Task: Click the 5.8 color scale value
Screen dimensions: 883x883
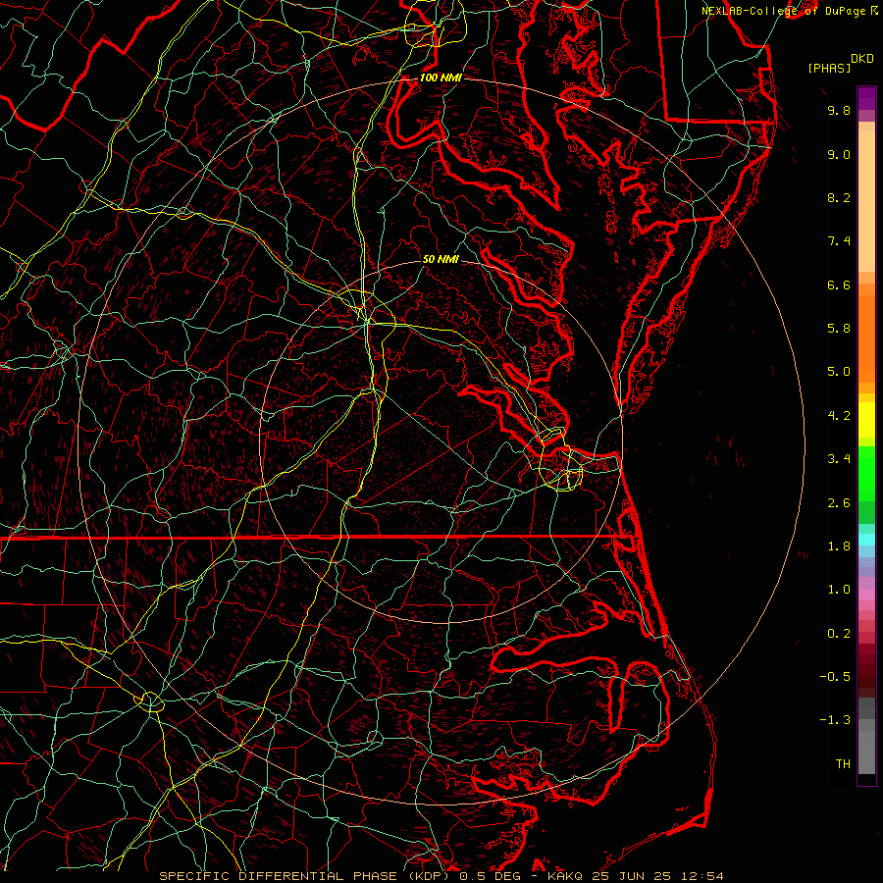Action: [839, 329]
